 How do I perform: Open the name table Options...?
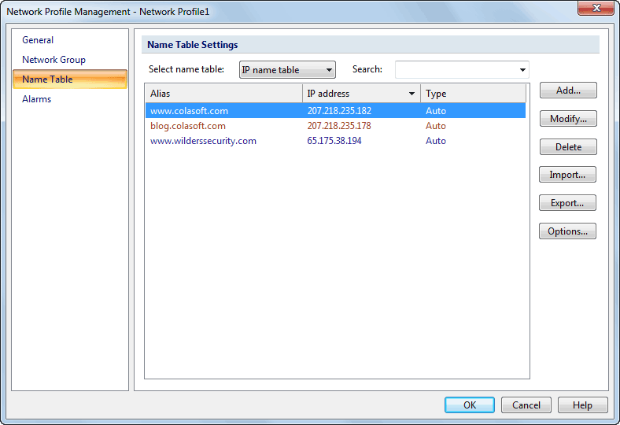point(567,231)
